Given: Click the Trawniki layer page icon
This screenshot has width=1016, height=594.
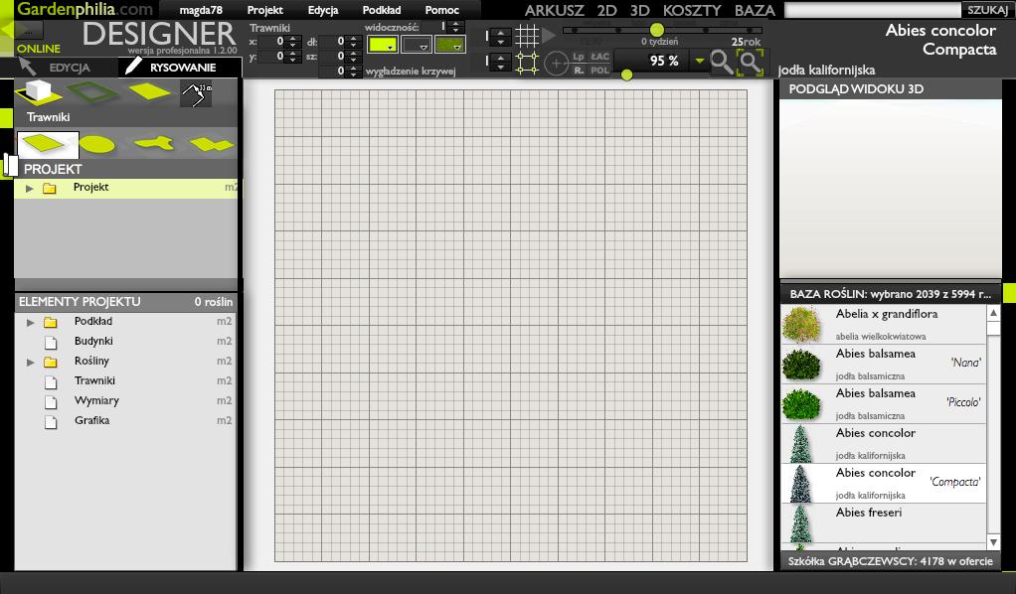Looking at the screenshot, I should point(51,381).
